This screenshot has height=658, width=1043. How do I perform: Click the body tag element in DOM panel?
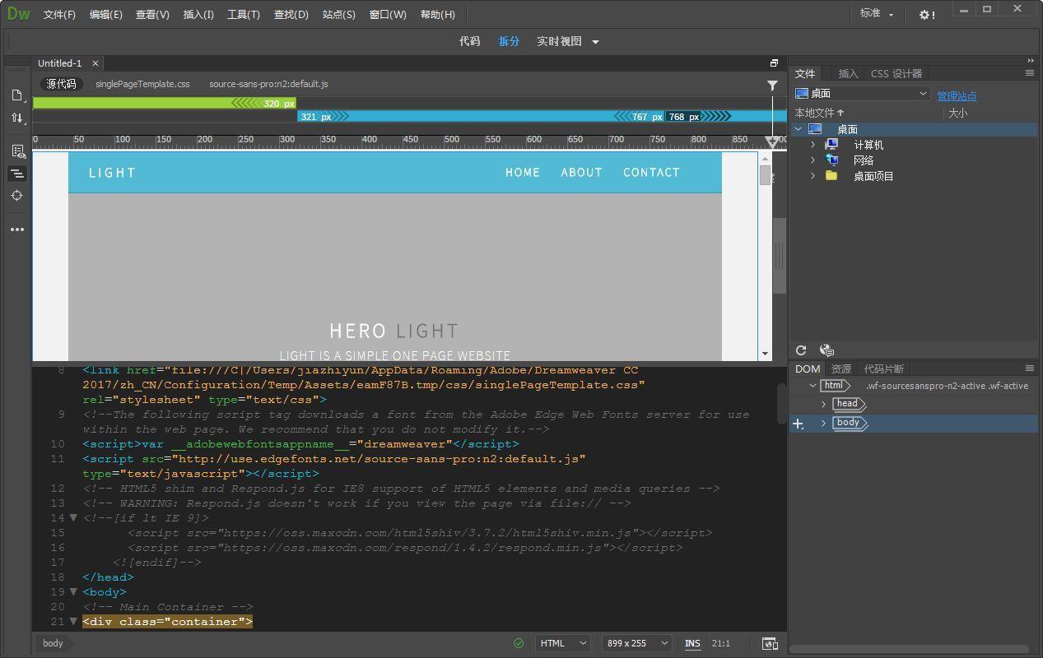[849, 423]
